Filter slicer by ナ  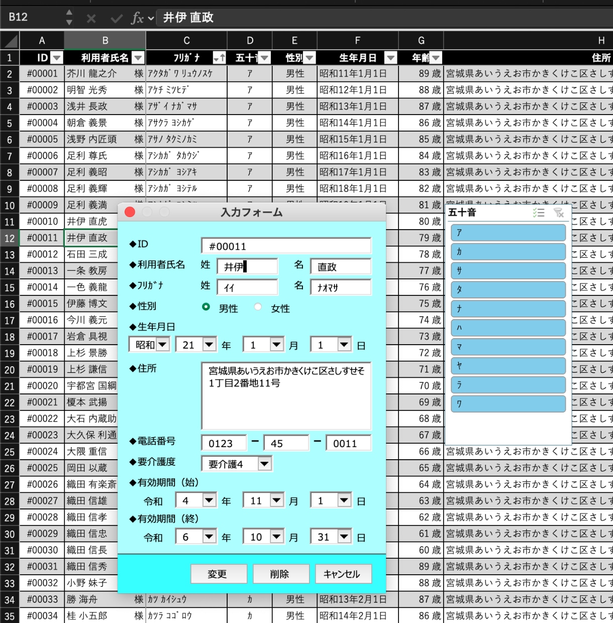pos(508,308)
